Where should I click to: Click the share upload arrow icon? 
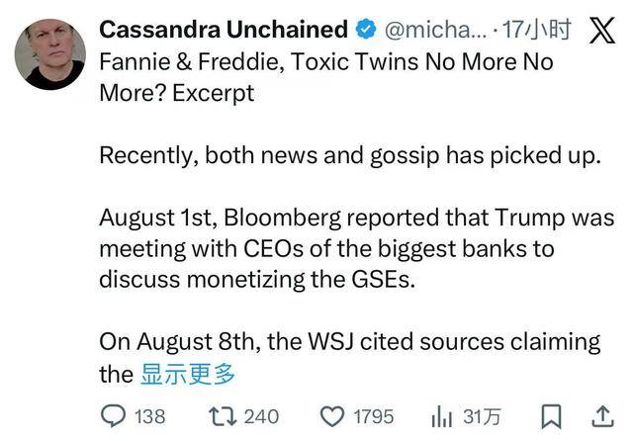600,415
